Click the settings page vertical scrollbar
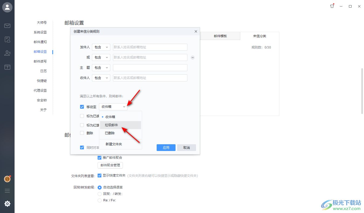Screen dimensions: 364x213 pos(362,91)
